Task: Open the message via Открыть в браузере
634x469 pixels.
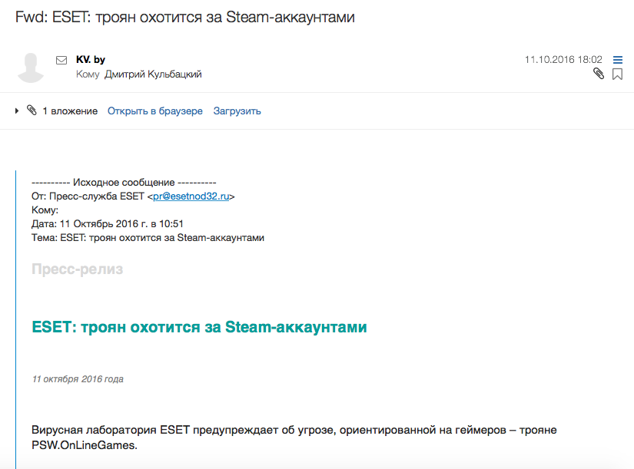Action: click(155, 111)
